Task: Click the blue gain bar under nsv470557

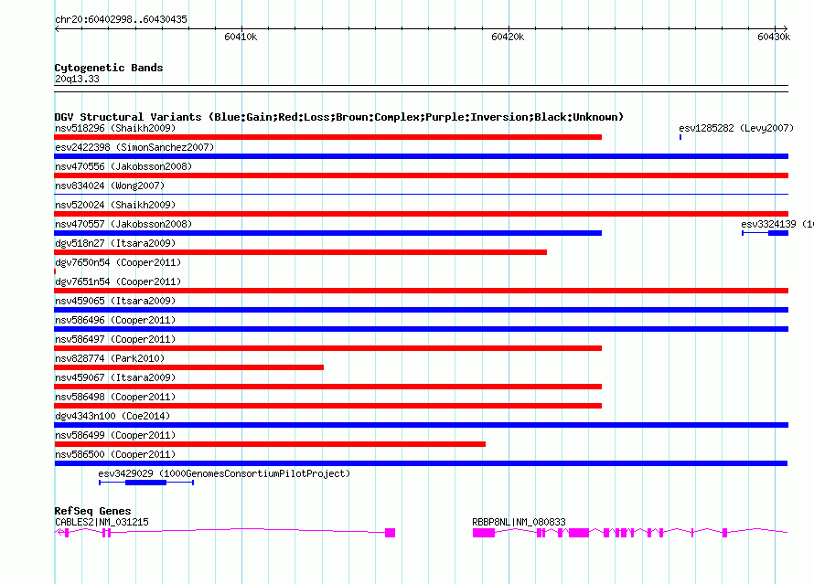Action: click(328, 233)
